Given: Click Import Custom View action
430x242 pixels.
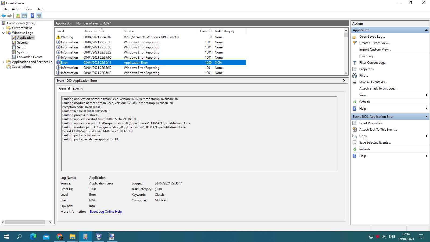Looking at the screenshot, I should pos(375,49).
